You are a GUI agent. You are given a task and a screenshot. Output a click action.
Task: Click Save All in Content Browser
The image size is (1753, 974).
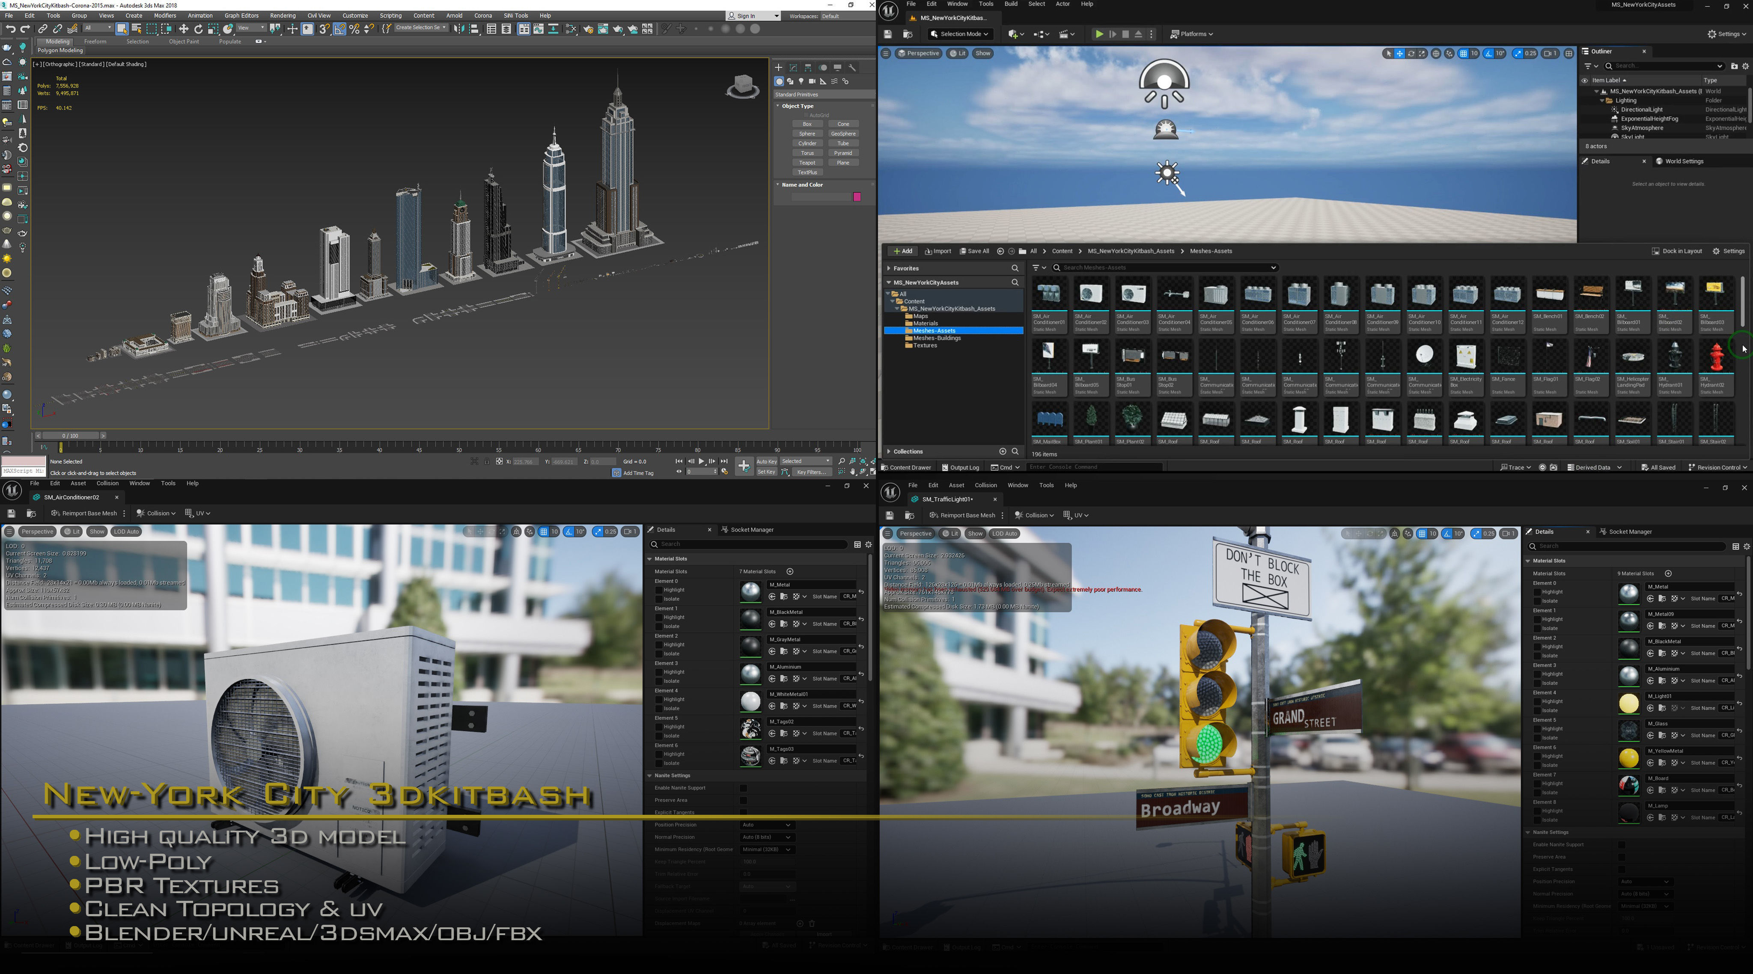click(974, 251)
